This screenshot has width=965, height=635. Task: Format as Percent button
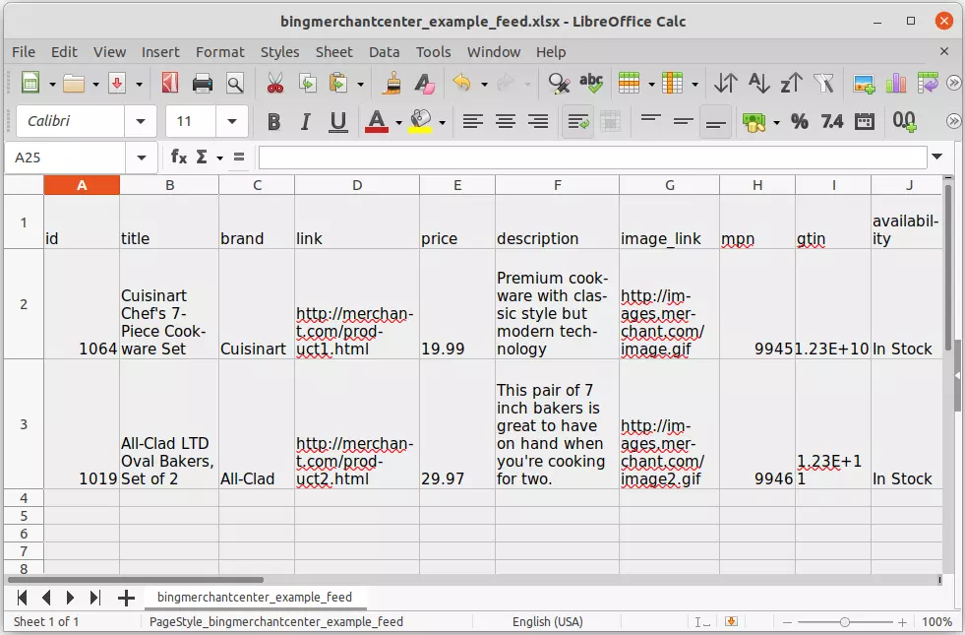799,121
